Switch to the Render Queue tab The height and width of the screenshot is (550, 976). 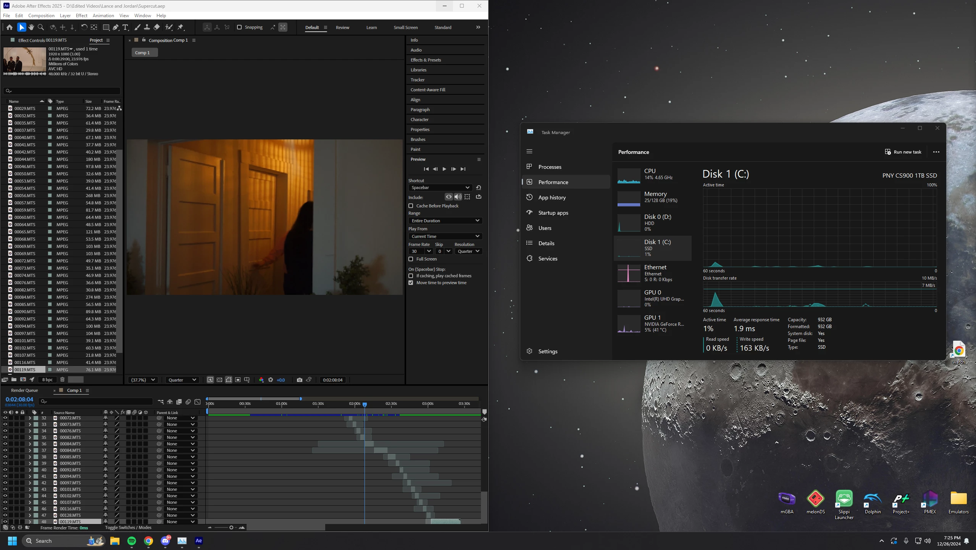coord(24,390)
